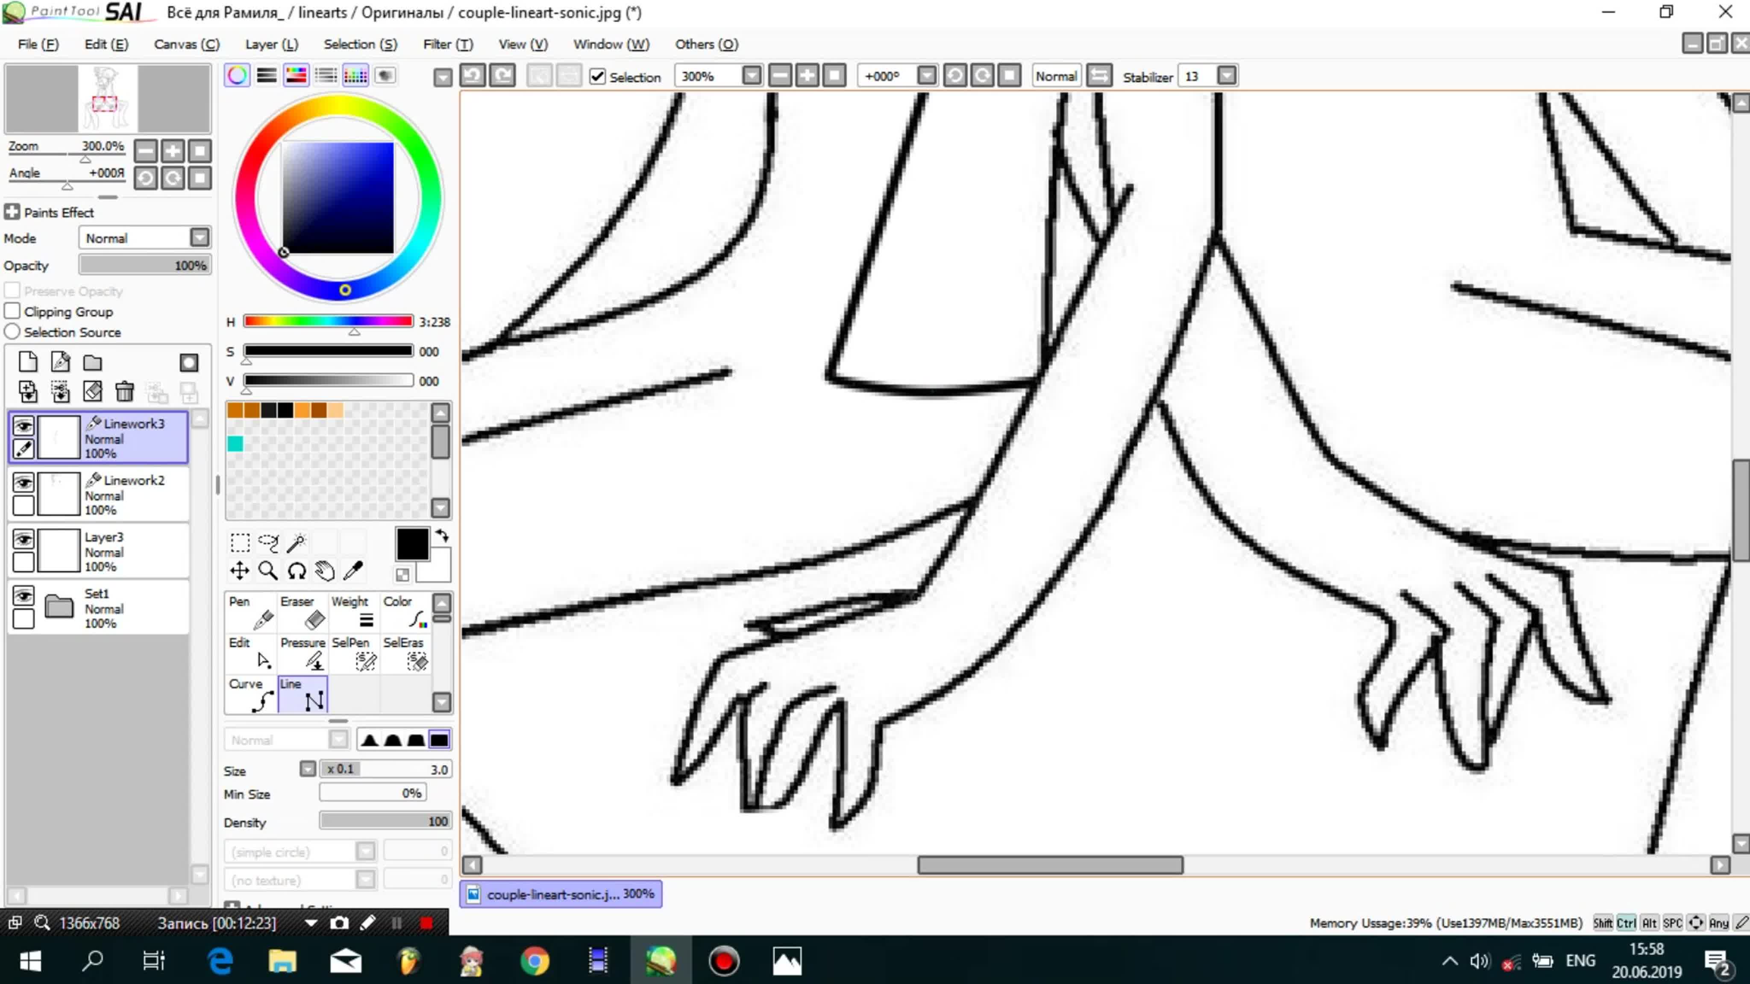
Task: Click the undo button in toolbar
Action: point(473,75)
